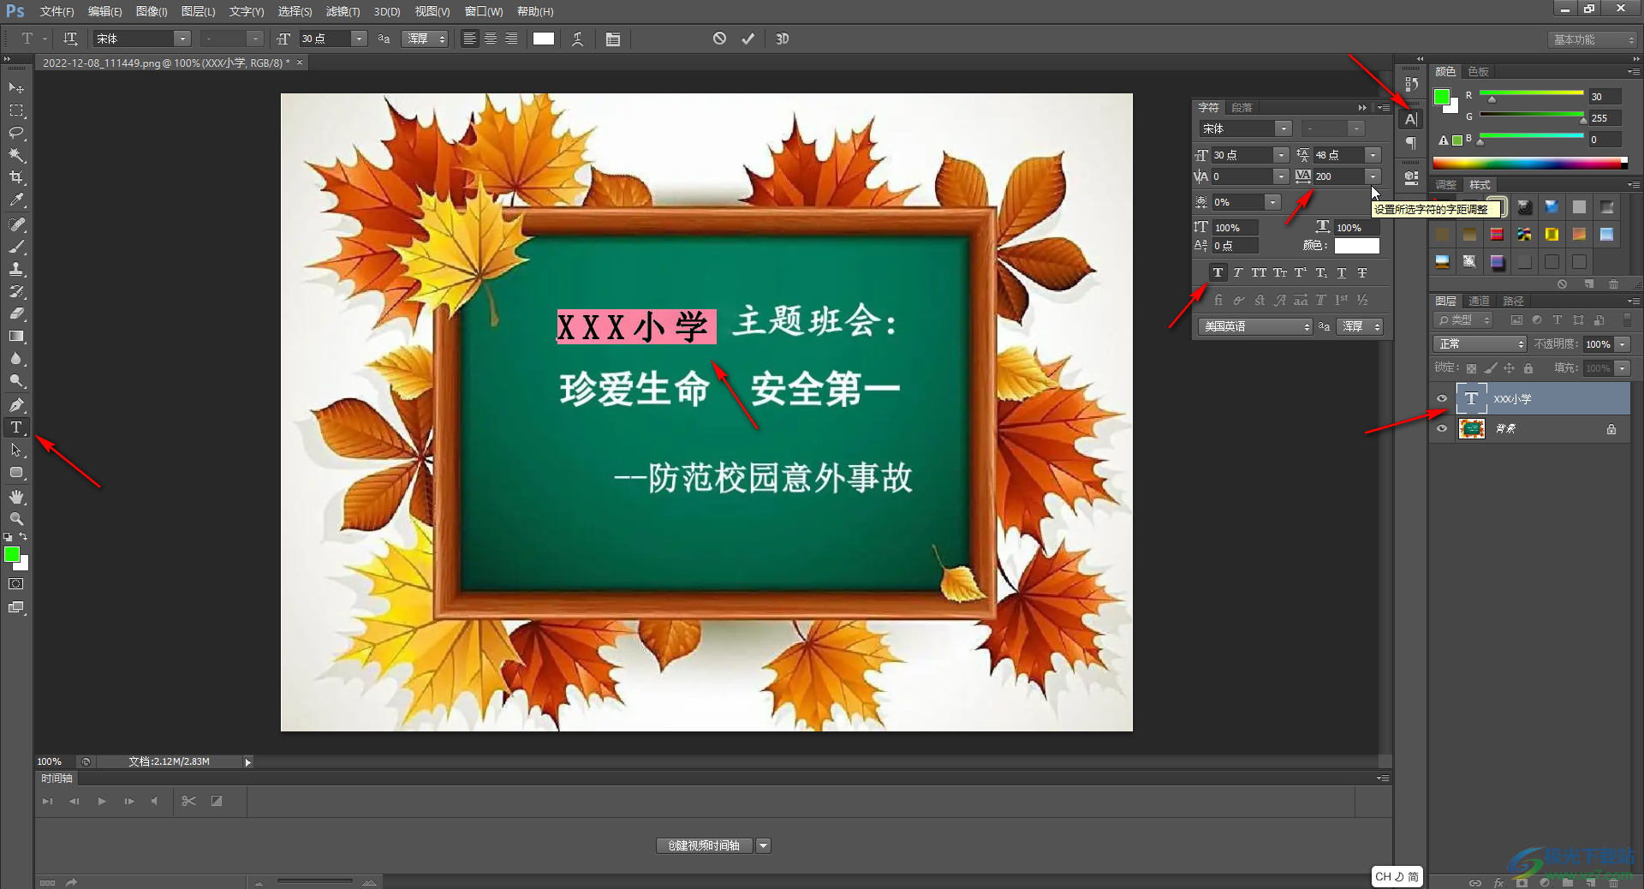
Task: Commit text edits with checkmark
Action: click(748, 39)
